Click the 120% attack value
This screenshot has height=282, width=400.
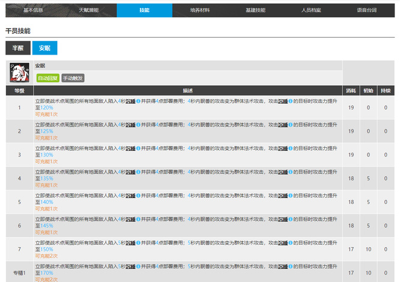(47, 108)
